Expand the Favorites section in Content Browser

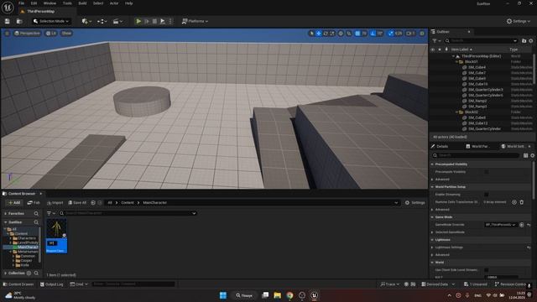(x=6, y=213)
